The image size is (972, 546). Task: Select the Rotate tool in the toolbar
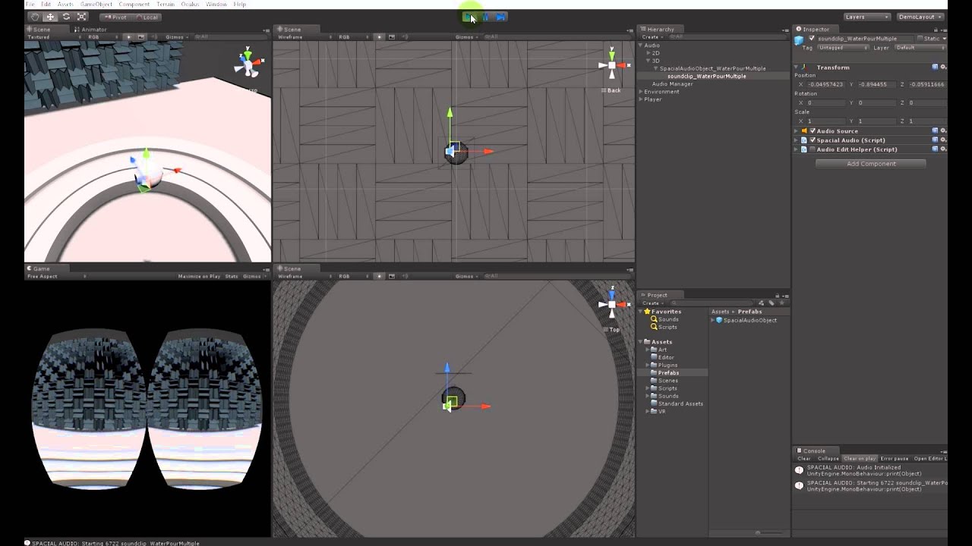point(66,17)
